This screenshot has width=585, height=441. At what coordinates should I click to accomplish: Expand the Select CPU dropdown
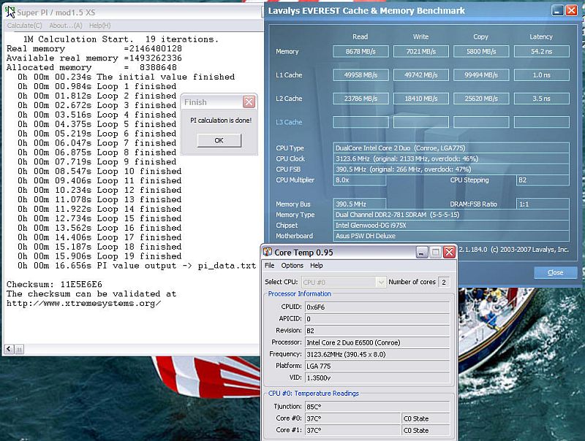tap(380, 283)
